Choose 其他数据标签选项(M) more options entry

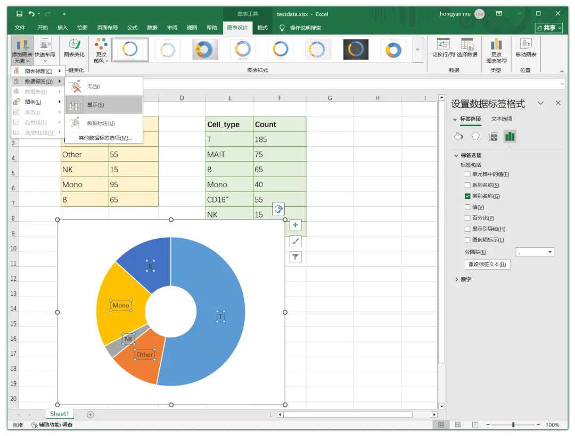click(105, 138)
